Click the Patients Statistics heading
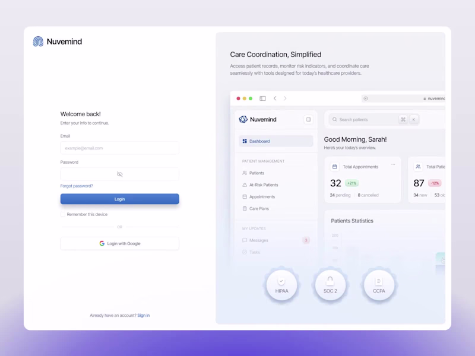The image size is (475, 356). click(x=352, y=221)
